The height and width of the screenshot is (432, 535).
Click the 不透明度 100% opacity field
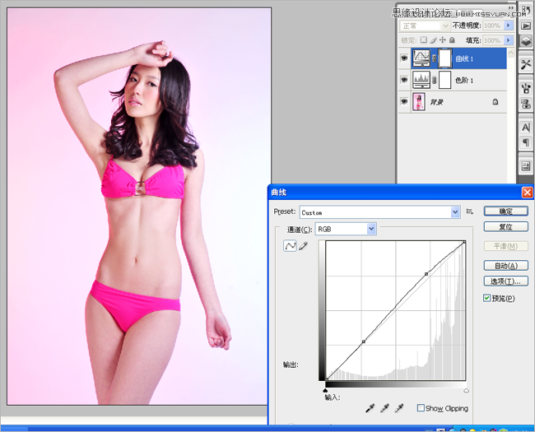[x=494, y=26]
